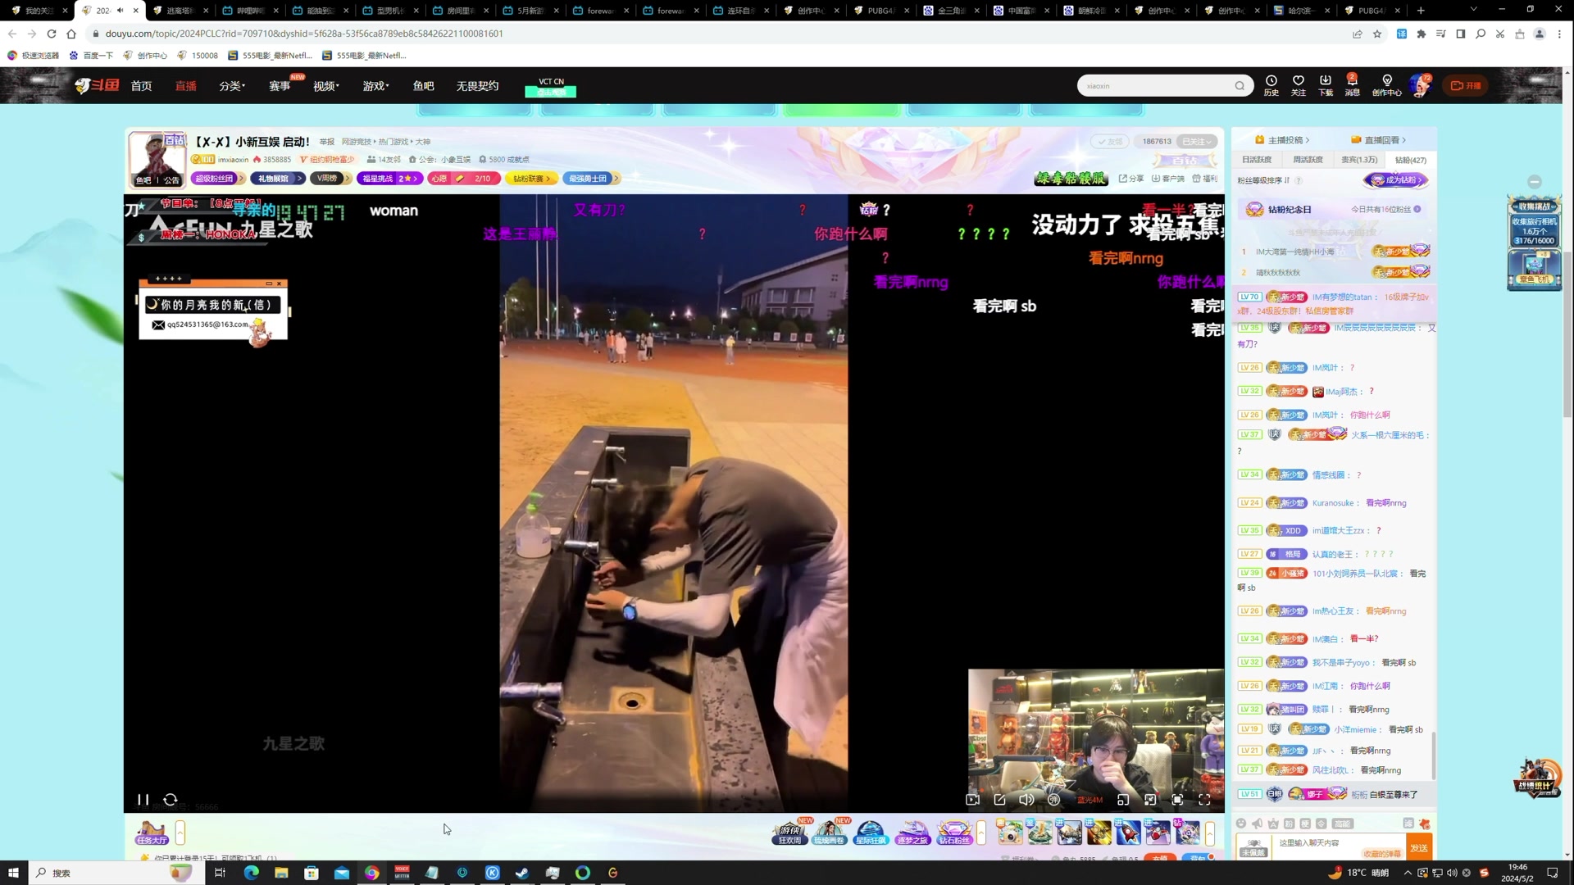Click the 分享 share icon above the player
Image resolution: width=1574 pixels, height=885 pixels.
(x=1131, y=178)
